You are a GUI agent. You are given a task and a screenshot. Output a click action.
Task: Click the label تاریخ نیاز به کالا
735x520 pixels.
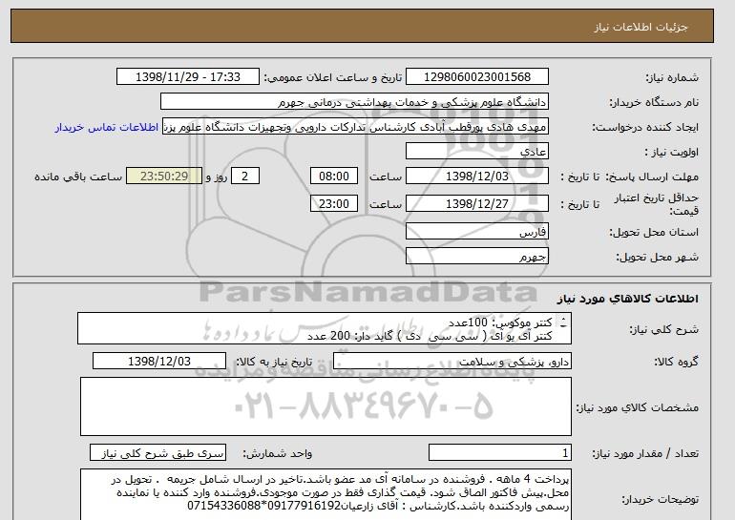273,362
